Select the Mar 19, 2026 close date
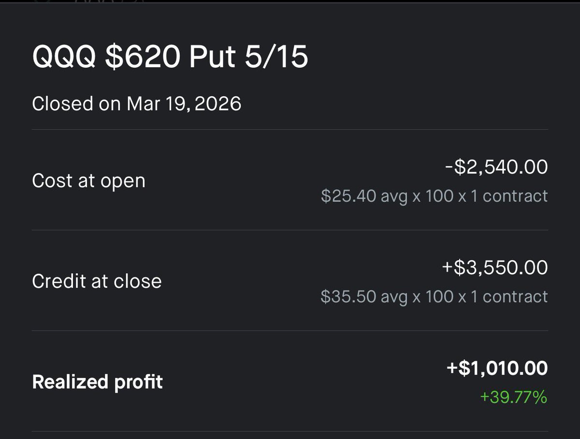Viewport: 580px width, 439px height. [x=184, y=104]
